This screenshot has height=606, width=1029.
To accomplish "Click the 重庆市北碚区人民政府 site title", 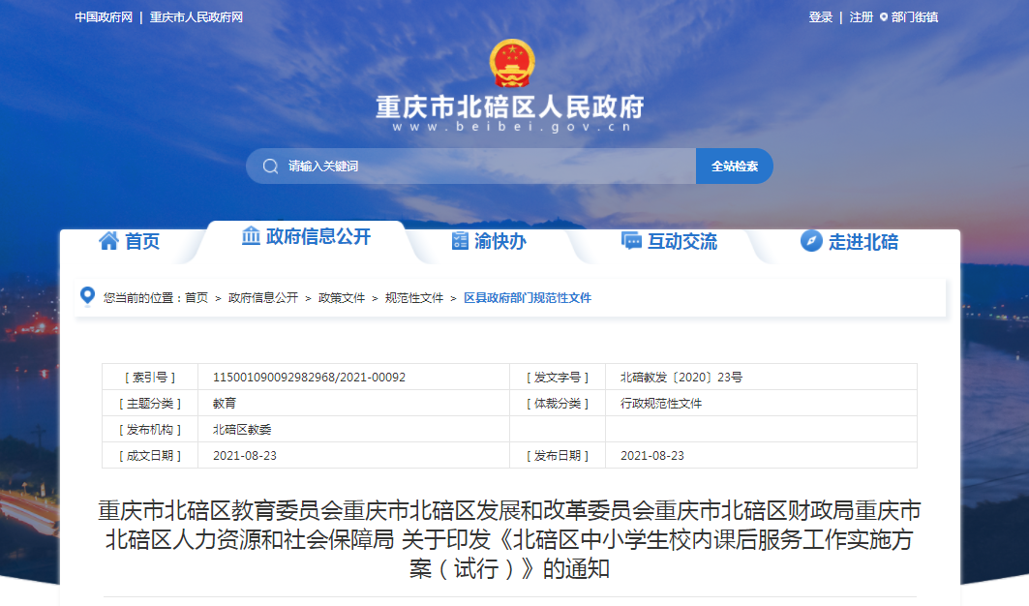I will click(x=510, y=106).
